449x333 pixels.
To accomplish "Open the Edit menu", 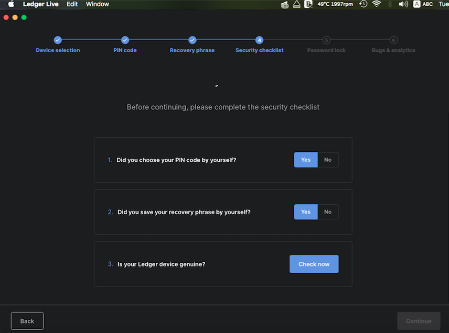I will [x=72, y=4].
